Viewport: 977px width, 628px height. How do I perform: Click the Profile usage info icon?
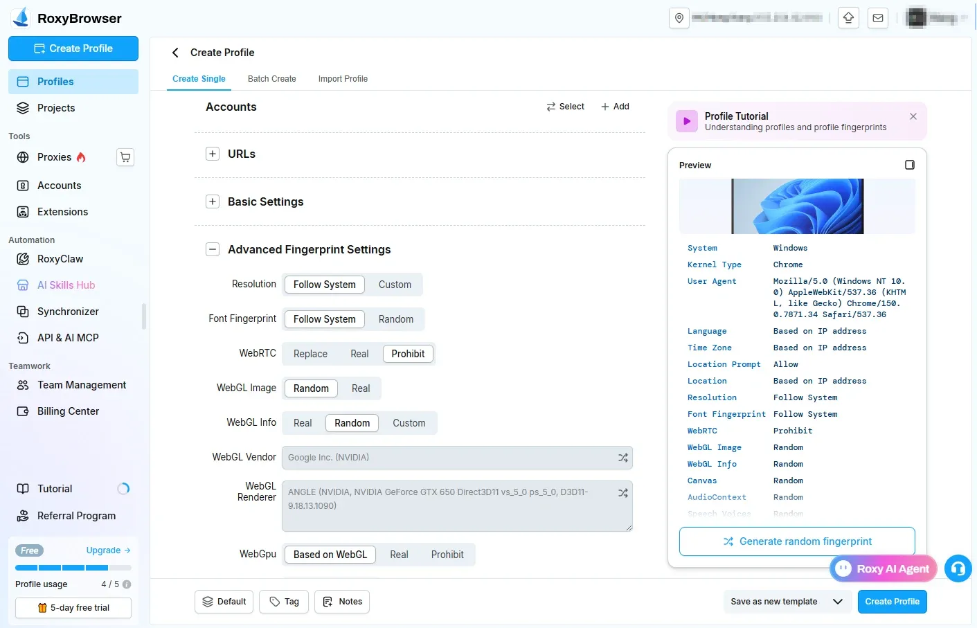click(127, 584)
